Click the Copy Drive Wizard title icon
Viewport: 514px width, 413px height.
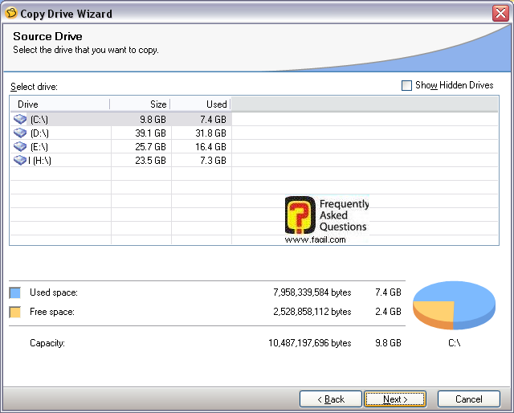pyautogui.click(x=11, y=13)
